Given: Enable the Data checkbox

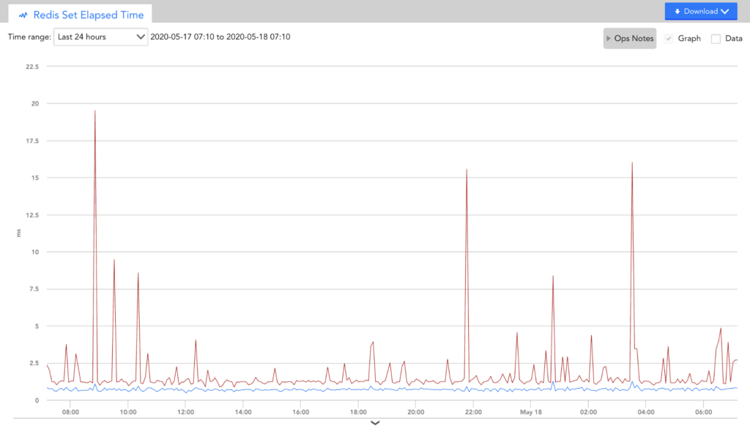Looking at the screenshot, I should click(x=716, y=39).
